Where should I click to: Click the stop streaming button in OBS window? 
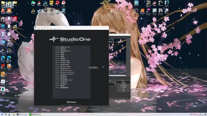click(123, 82)
